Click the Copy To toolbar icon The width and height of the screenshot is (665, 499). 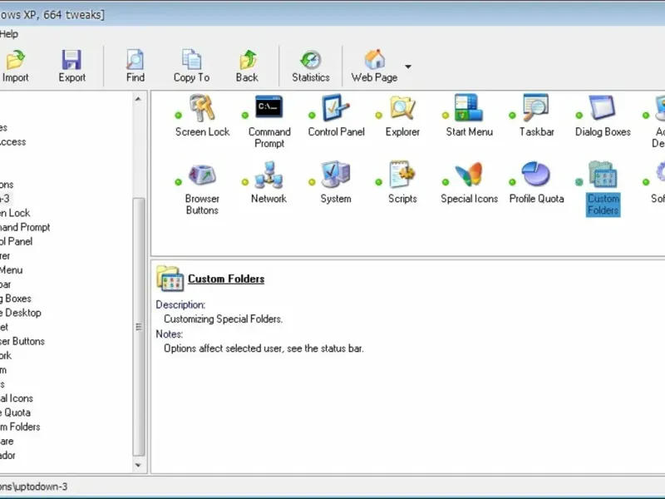click(x=191, y=60)
